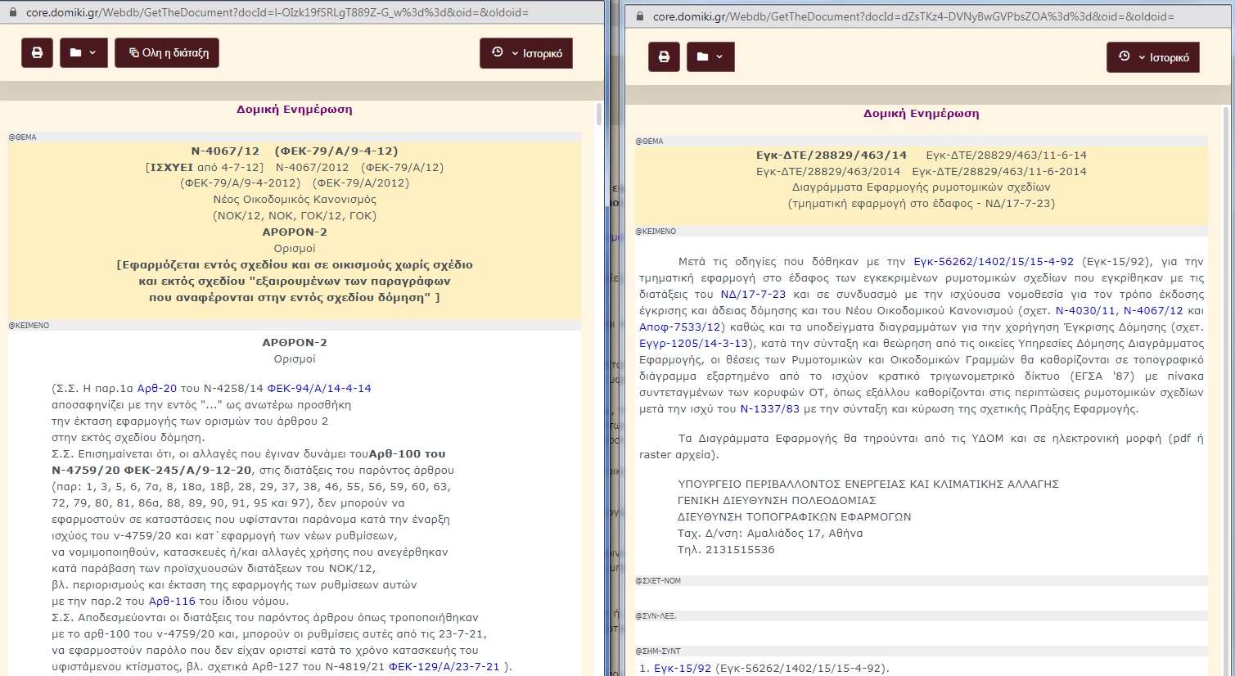Click right window URL address field
Image resolution: width=1235 pixels, height=676 pixels.
click(913, 16)
